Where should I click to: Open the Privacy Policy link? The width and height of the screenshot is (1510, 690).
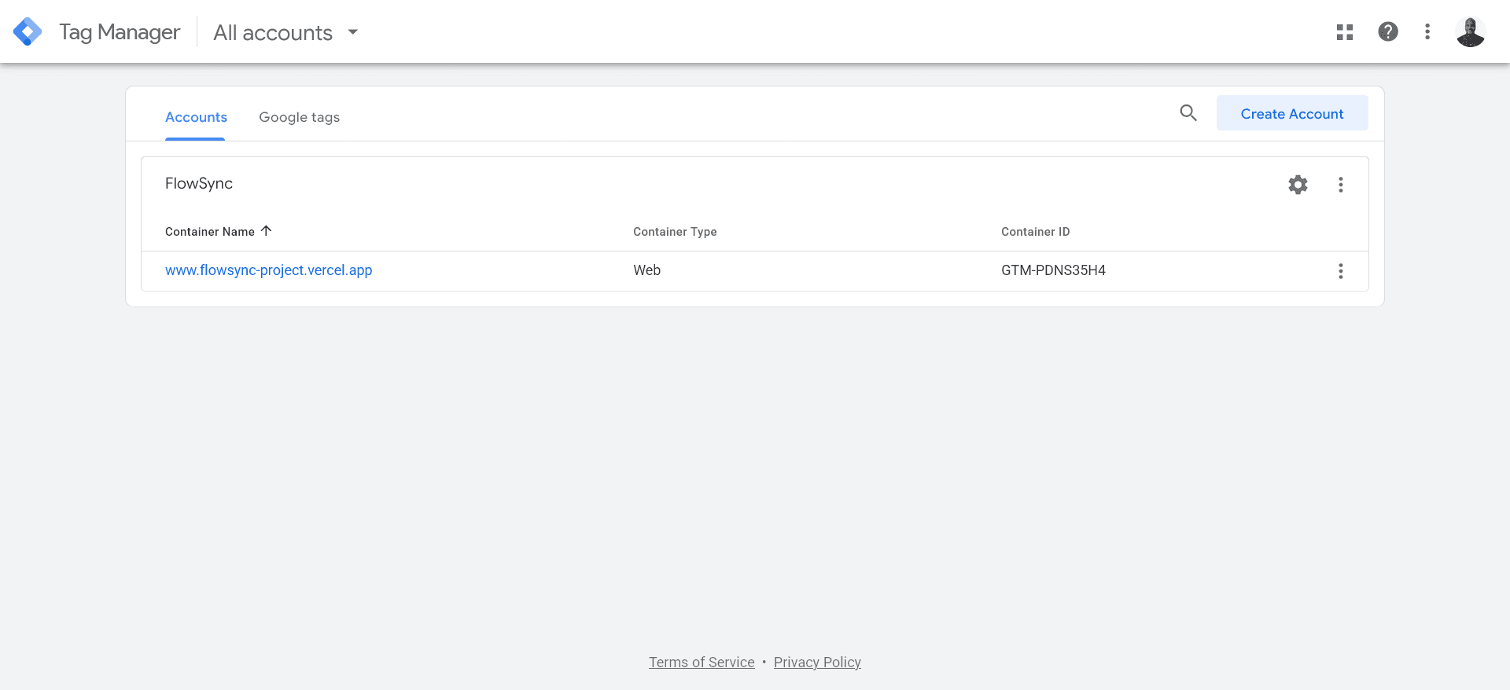click(817, 662)
